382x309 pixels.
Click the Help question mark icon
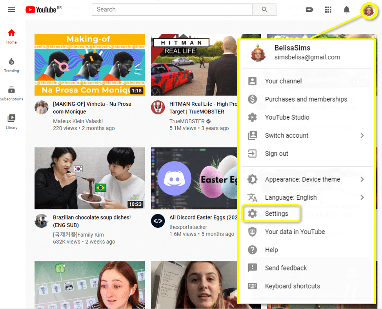pos(252,250)
